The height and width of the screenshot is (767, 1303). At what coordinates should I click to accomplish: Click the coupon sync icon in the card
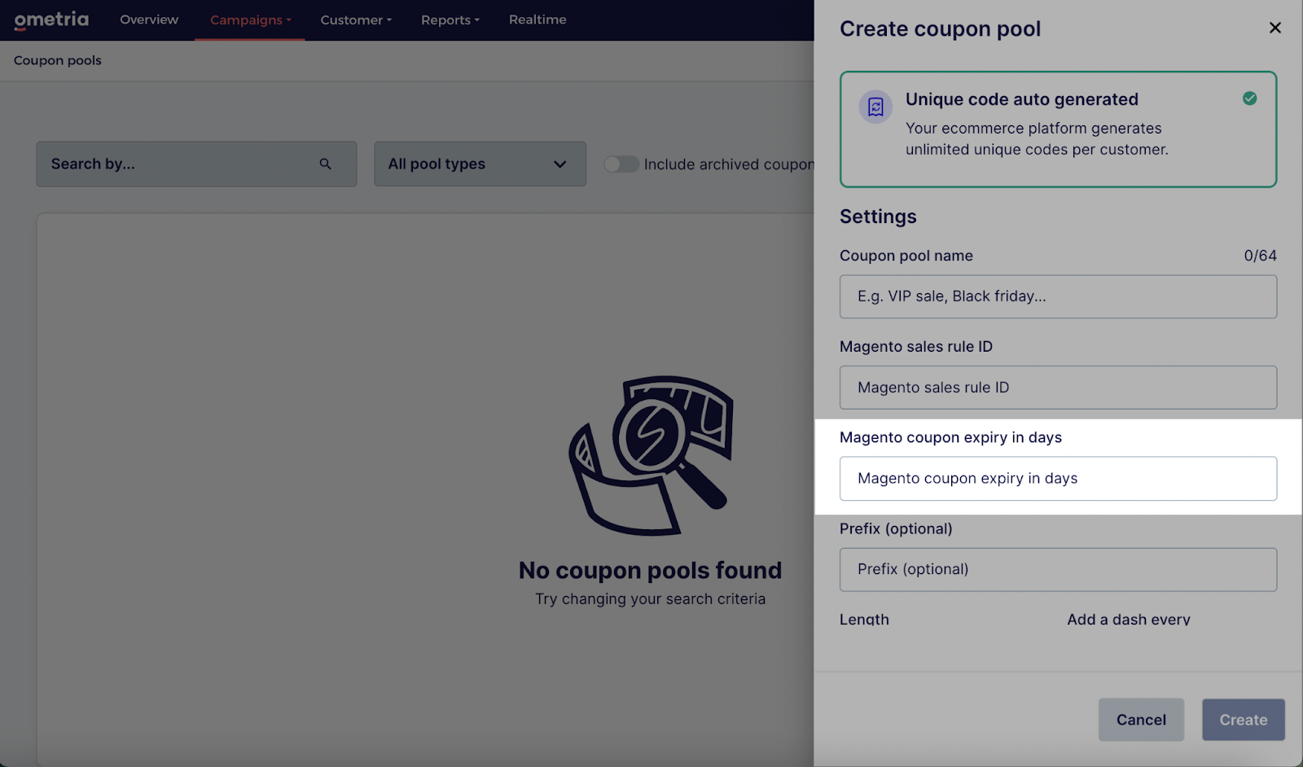(x=875, y=107)
